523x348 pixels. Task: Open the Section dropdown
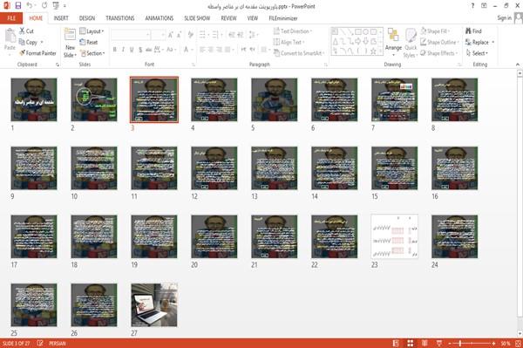coord(92,53)
